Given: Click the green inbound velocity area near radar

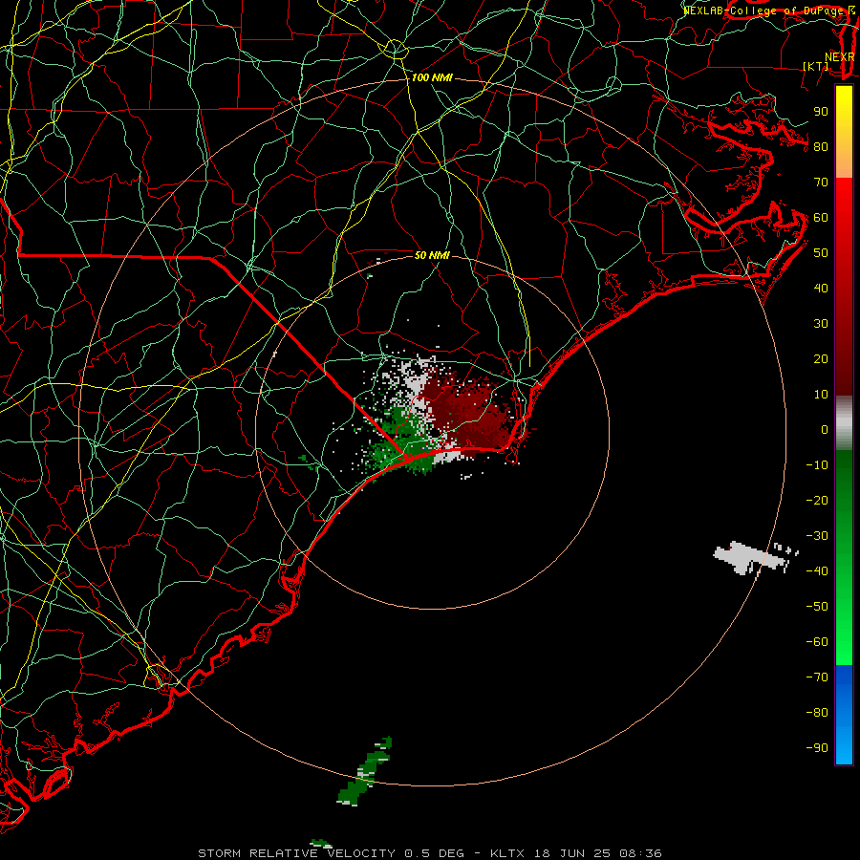Looking at the screenshot, I should tap(403, 441).
